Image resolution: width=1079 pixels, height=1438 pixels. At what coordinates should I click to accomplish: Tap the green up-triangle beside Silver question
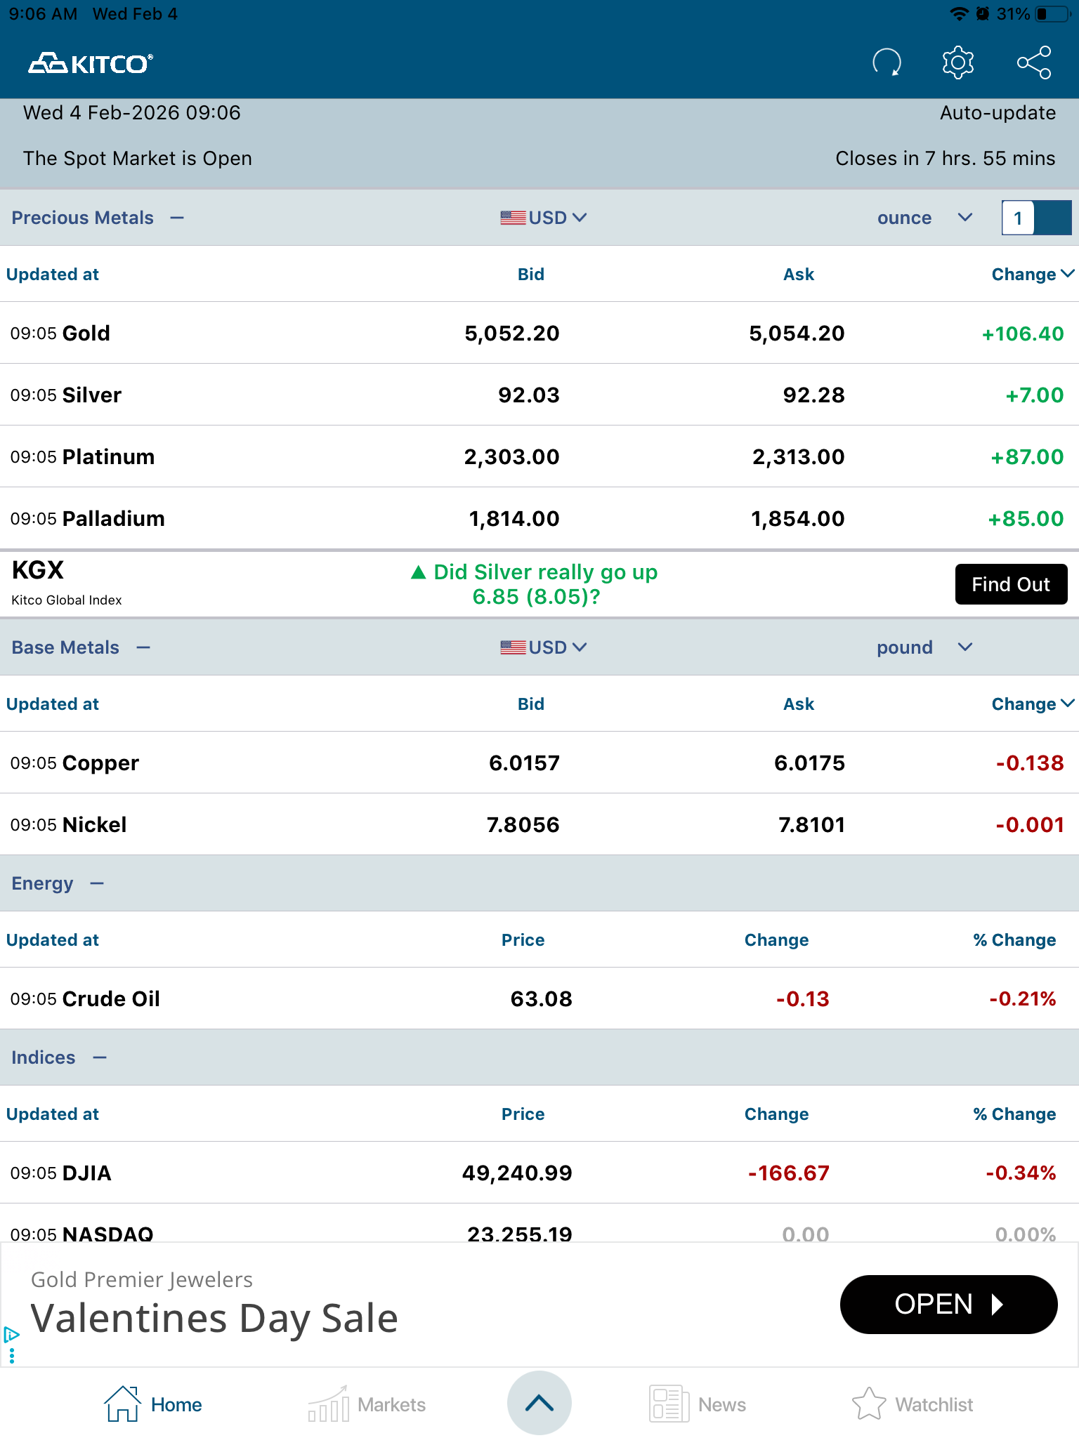419,572
